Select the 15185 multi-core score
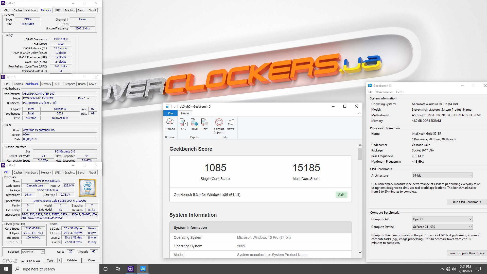487x274 pixels. coord(306,168)
